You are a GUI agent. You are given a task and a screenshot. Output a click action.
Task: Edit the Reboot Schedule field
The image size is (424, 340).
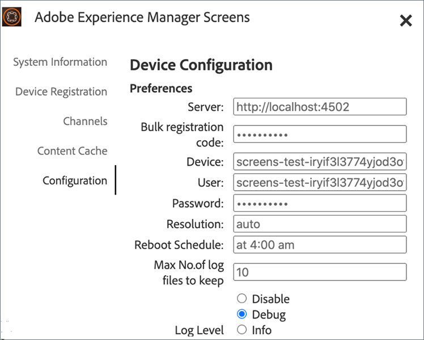(320, 245)
